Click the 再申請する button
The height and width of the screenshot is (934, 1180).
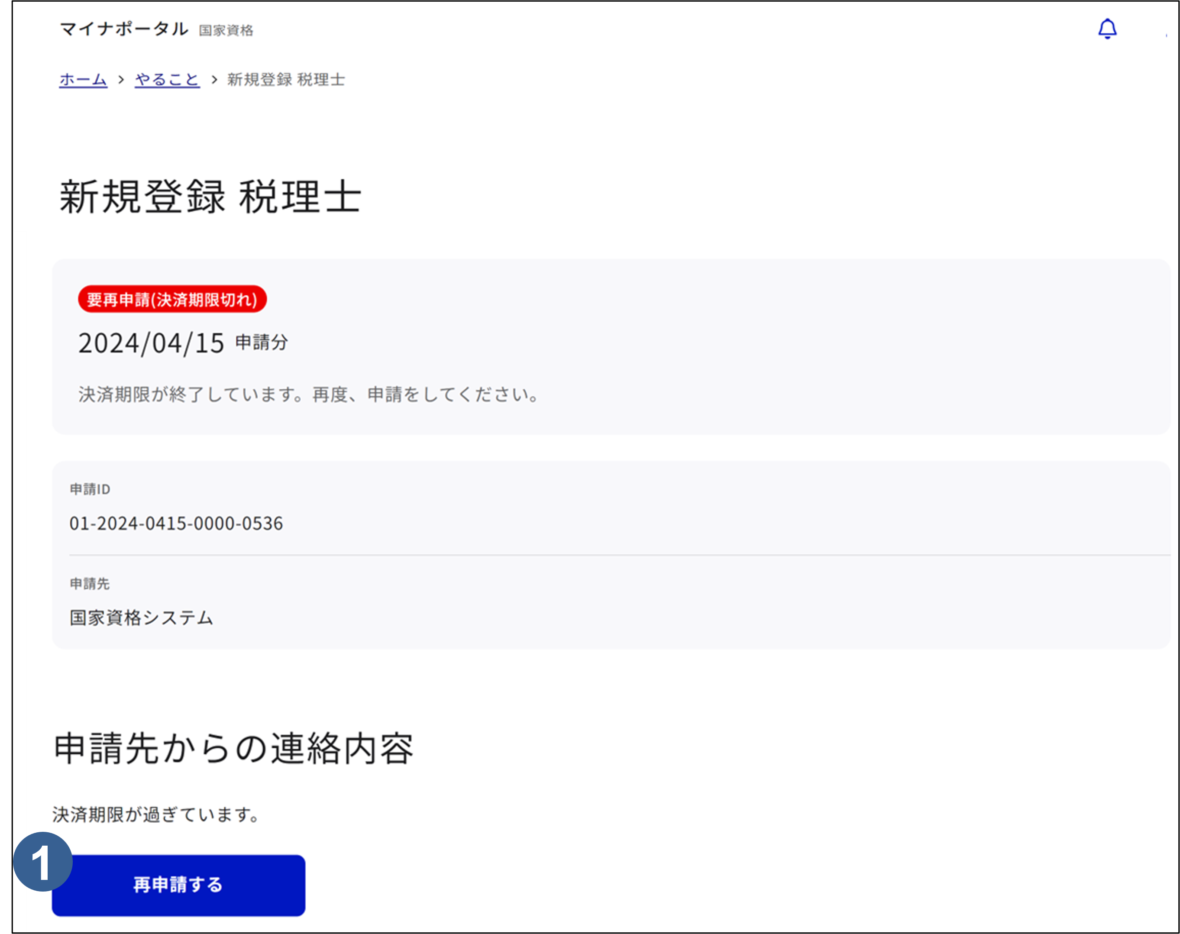point(178,885)
